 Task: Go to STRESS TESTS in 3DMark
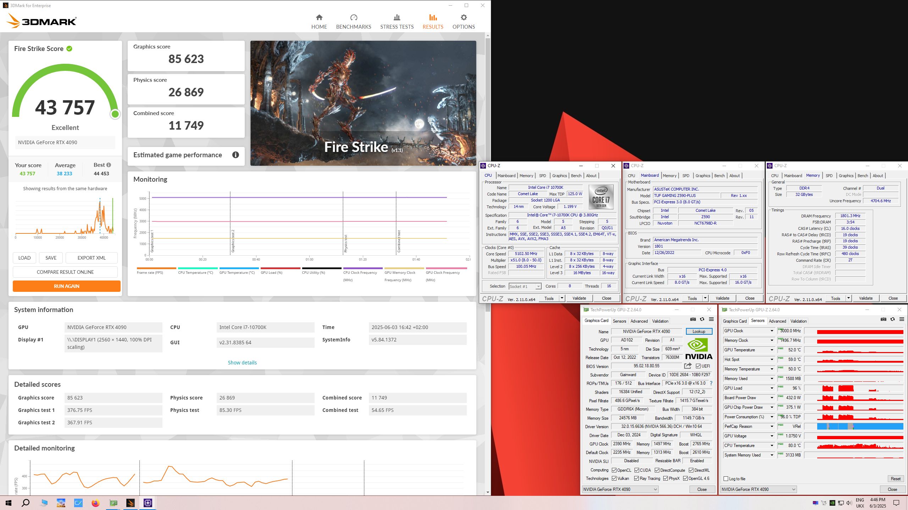(x=397, y=22)
